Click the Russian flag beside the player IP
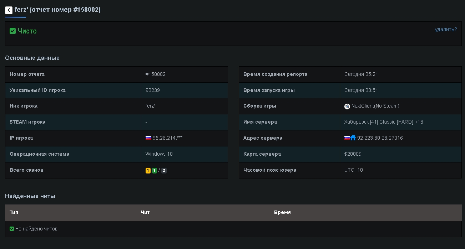Image resolution: width=465 pixels, height=249 pixels. click(x=148, y=138)
